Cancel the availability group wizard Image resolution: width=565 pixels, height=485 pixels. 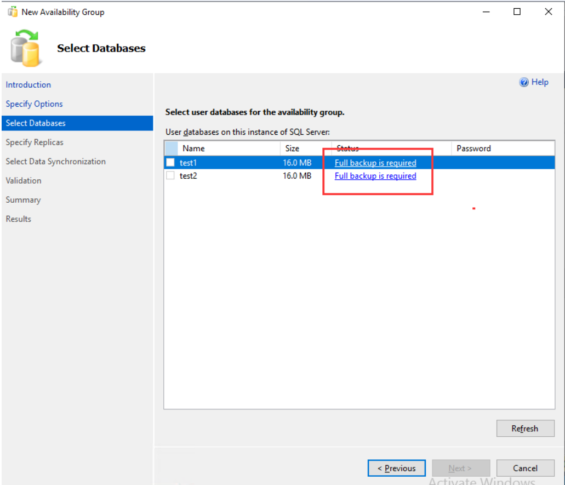525,468
